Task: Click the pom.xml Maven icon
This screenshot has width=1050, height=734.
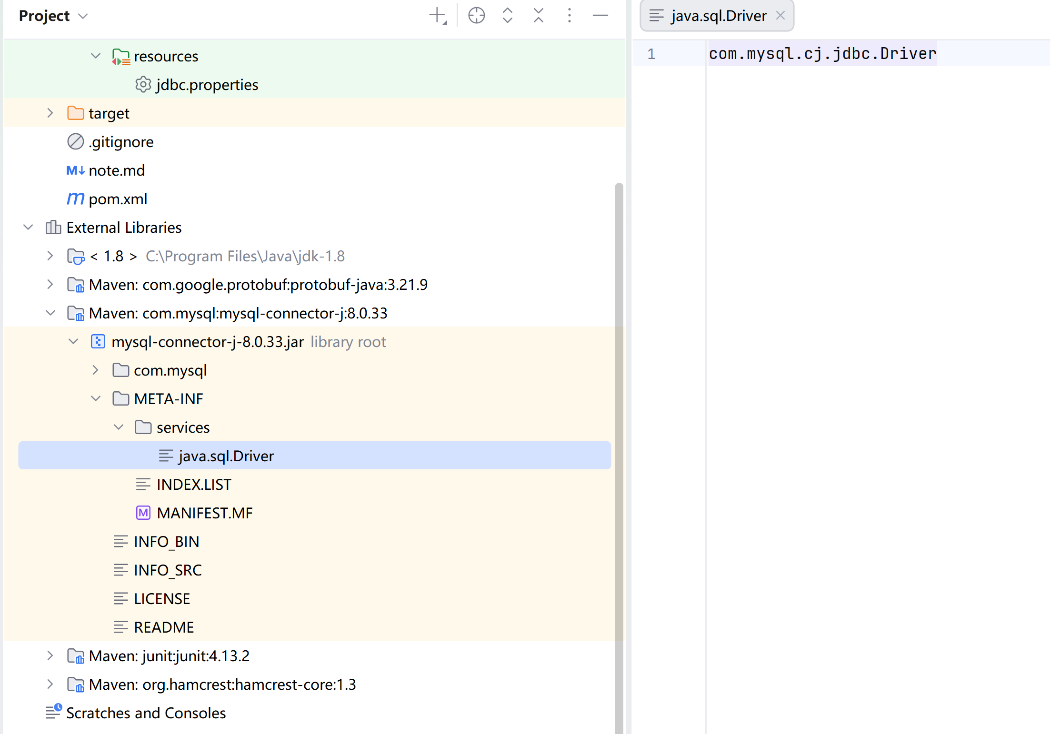Action: (75, 199)
